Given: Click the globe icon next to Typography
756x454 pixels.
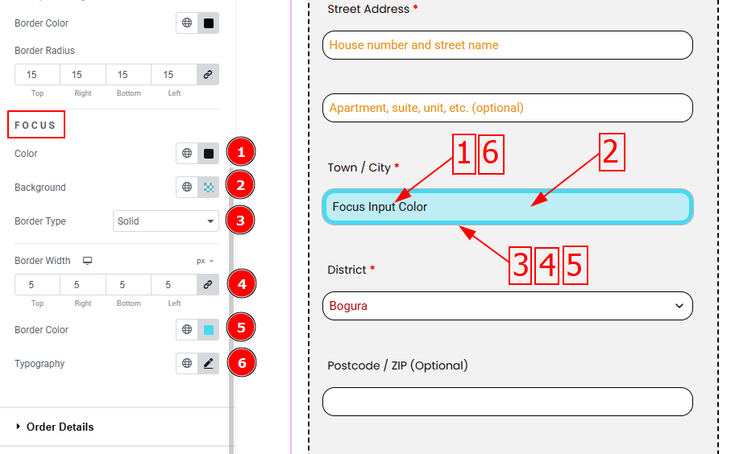Looking at the screenshot, I should (187, 364).
